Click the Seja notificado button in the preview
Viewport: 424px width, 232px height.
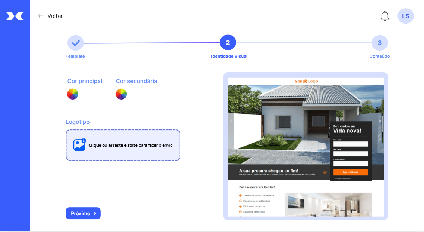(x=350, y=172)
